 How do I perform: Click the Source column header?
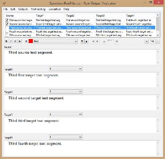[20, 16]
